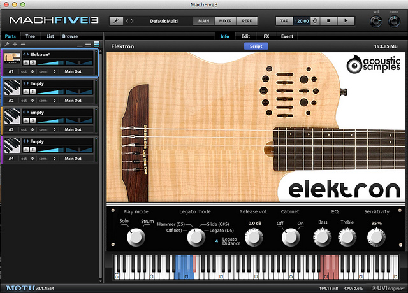Stop playback with the stop button
The width and height of the screenshot is (408, 293).
329,21
